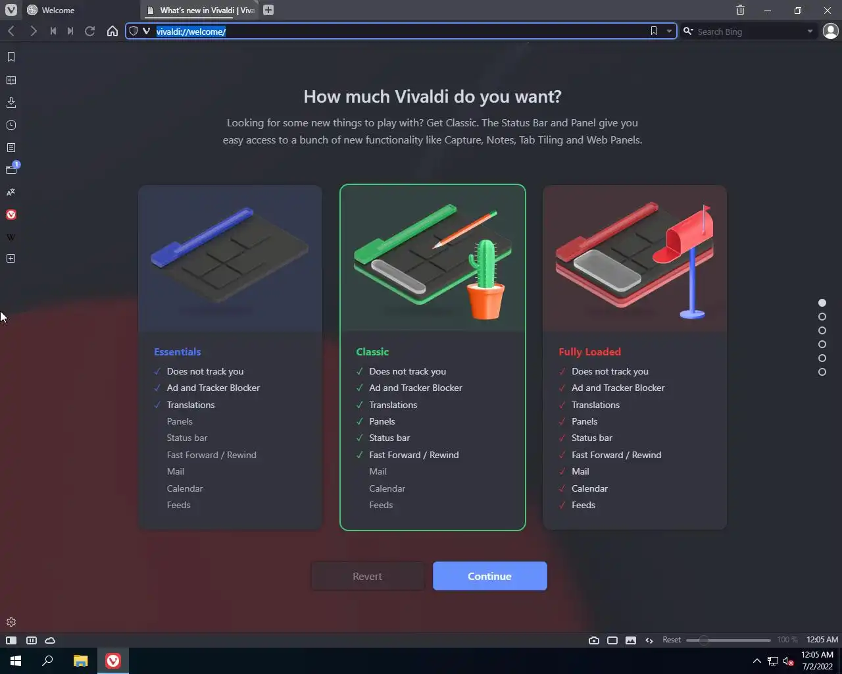Toggle images display in status bar

point(631,640)
